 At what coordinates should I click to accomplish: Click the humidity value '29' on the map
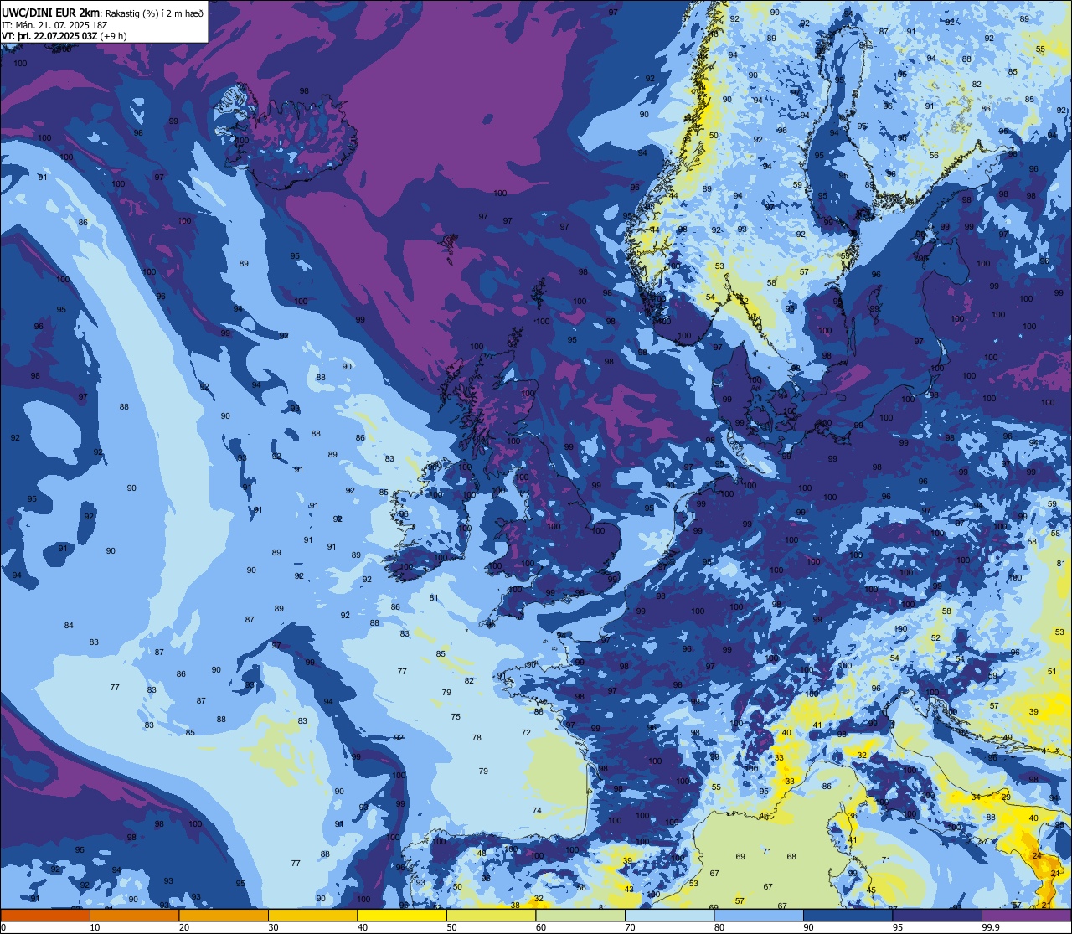coord(1006,797)
